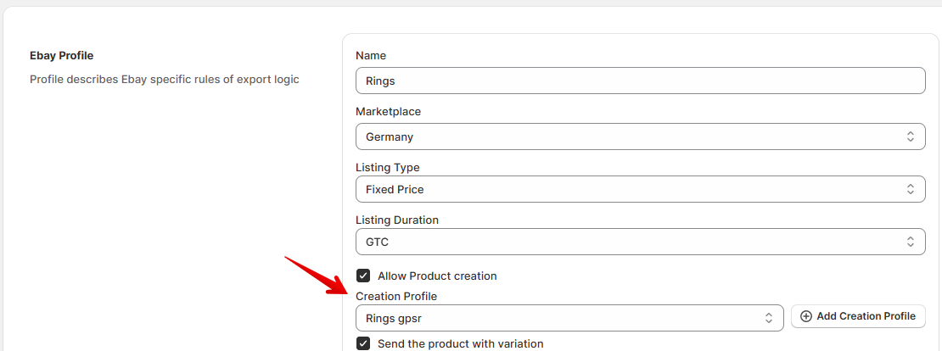Click the Listing Duration chevron arrows icon
This screenshot has width=942, height=351.
(910, 242)
